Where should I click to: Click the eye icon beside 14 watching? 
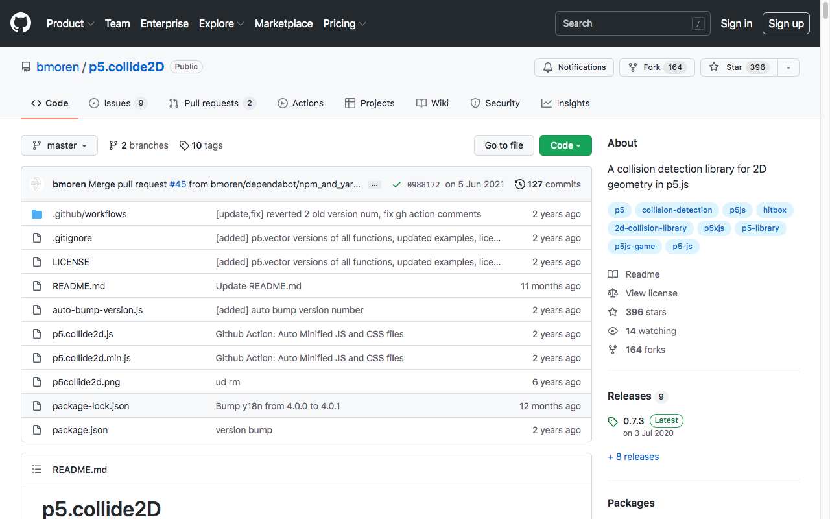click(613, 331)
